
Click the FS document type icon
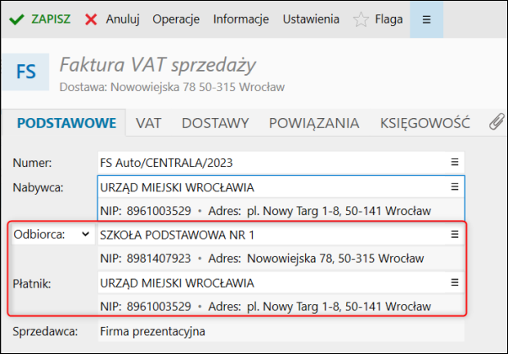[26, 72]
